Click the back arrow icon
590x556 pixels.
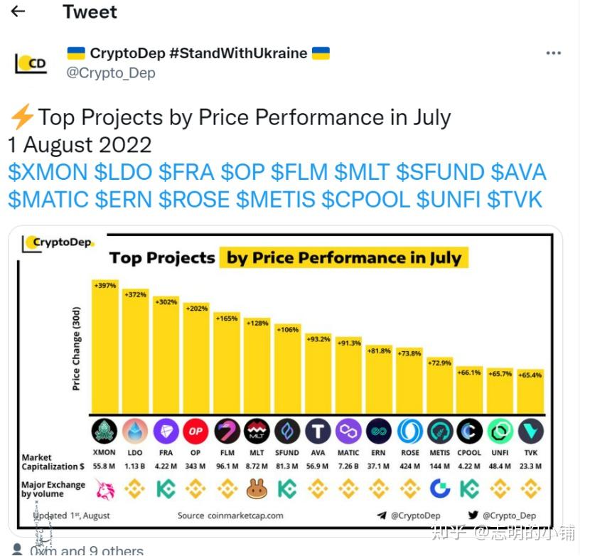tap(18, 11)
